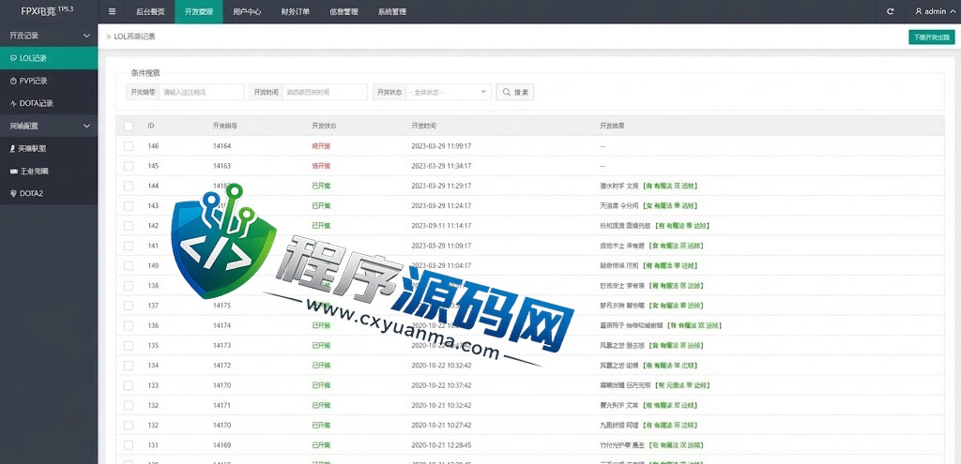Click the FPX电竞 logo title
The width and height of the screenshot is (961, 464).
point(47,11)
